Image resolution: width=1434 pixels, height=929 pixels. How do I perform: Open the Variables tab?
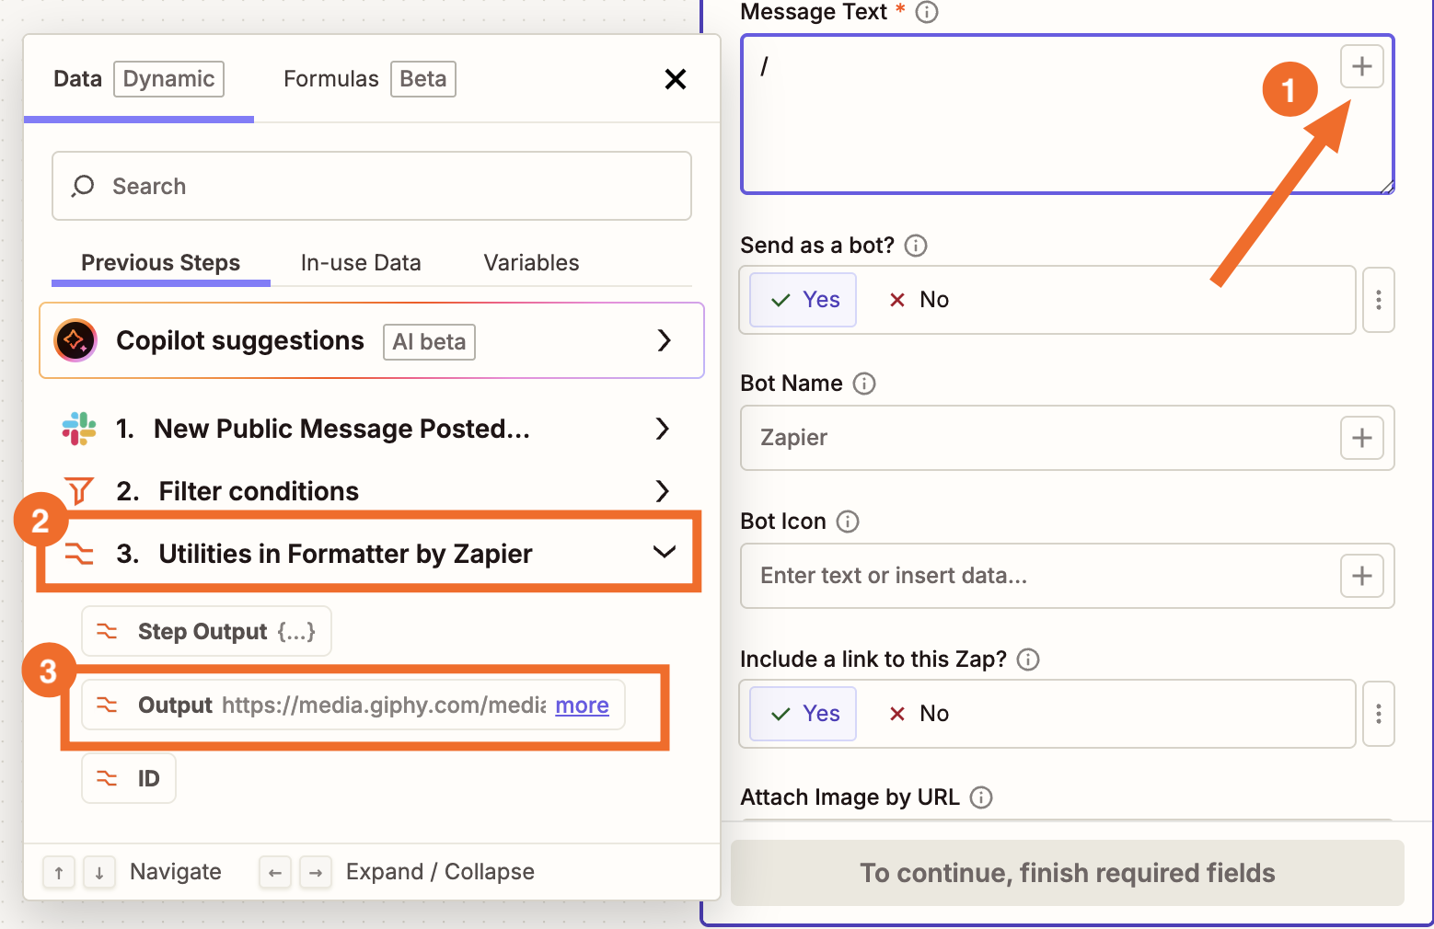[530, 262]
